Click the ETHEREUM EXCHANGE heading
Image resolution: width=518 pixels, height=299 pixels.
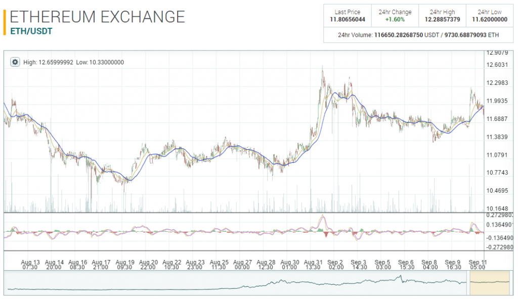[97, 17]
